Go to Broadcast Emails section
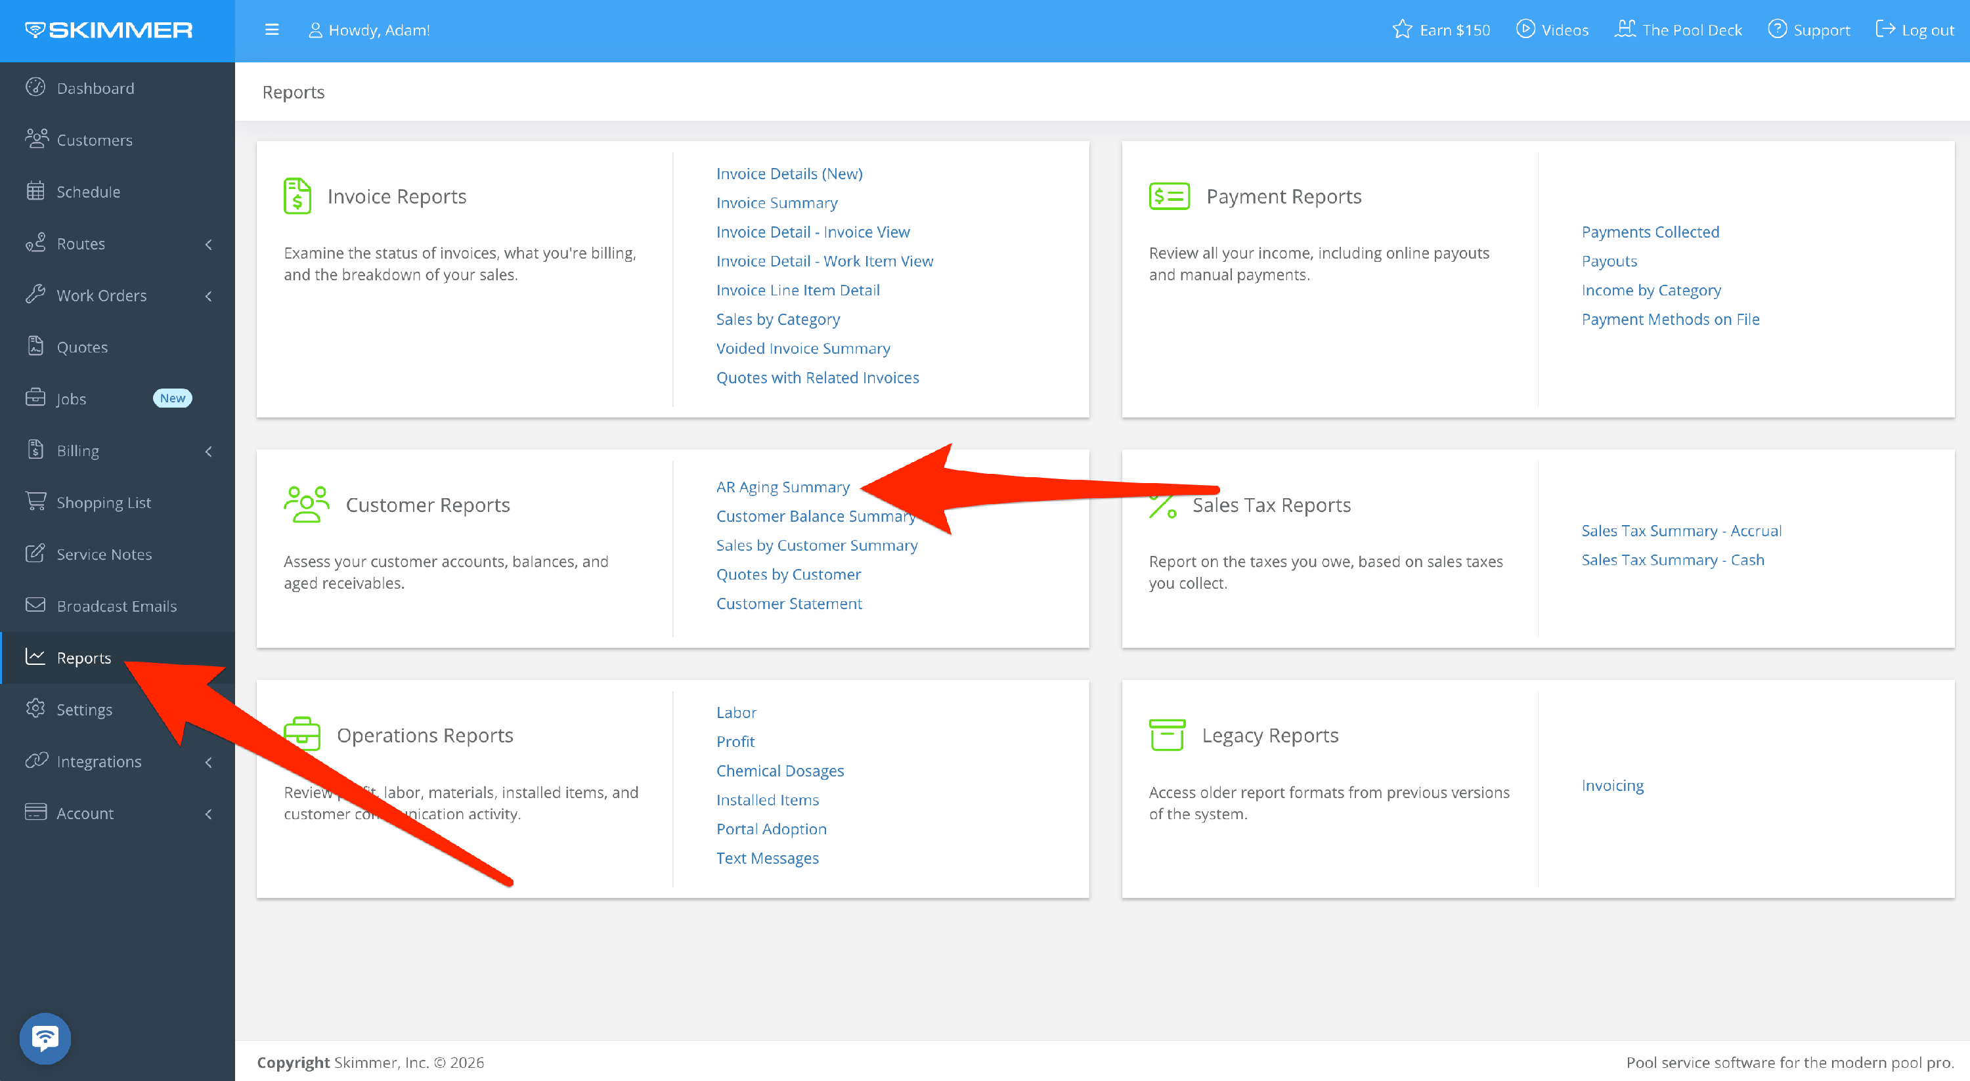 point(116,606)
